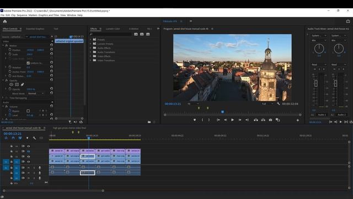Expand the Video Effects folder

[x=90, y=56]
